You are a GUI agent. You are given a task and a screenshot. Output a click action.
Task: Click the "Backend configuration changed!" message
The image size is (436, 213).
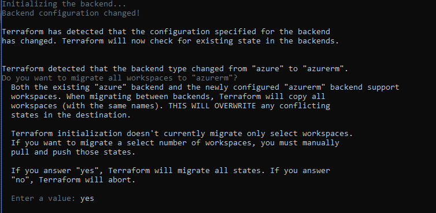[x=71, y=13]
